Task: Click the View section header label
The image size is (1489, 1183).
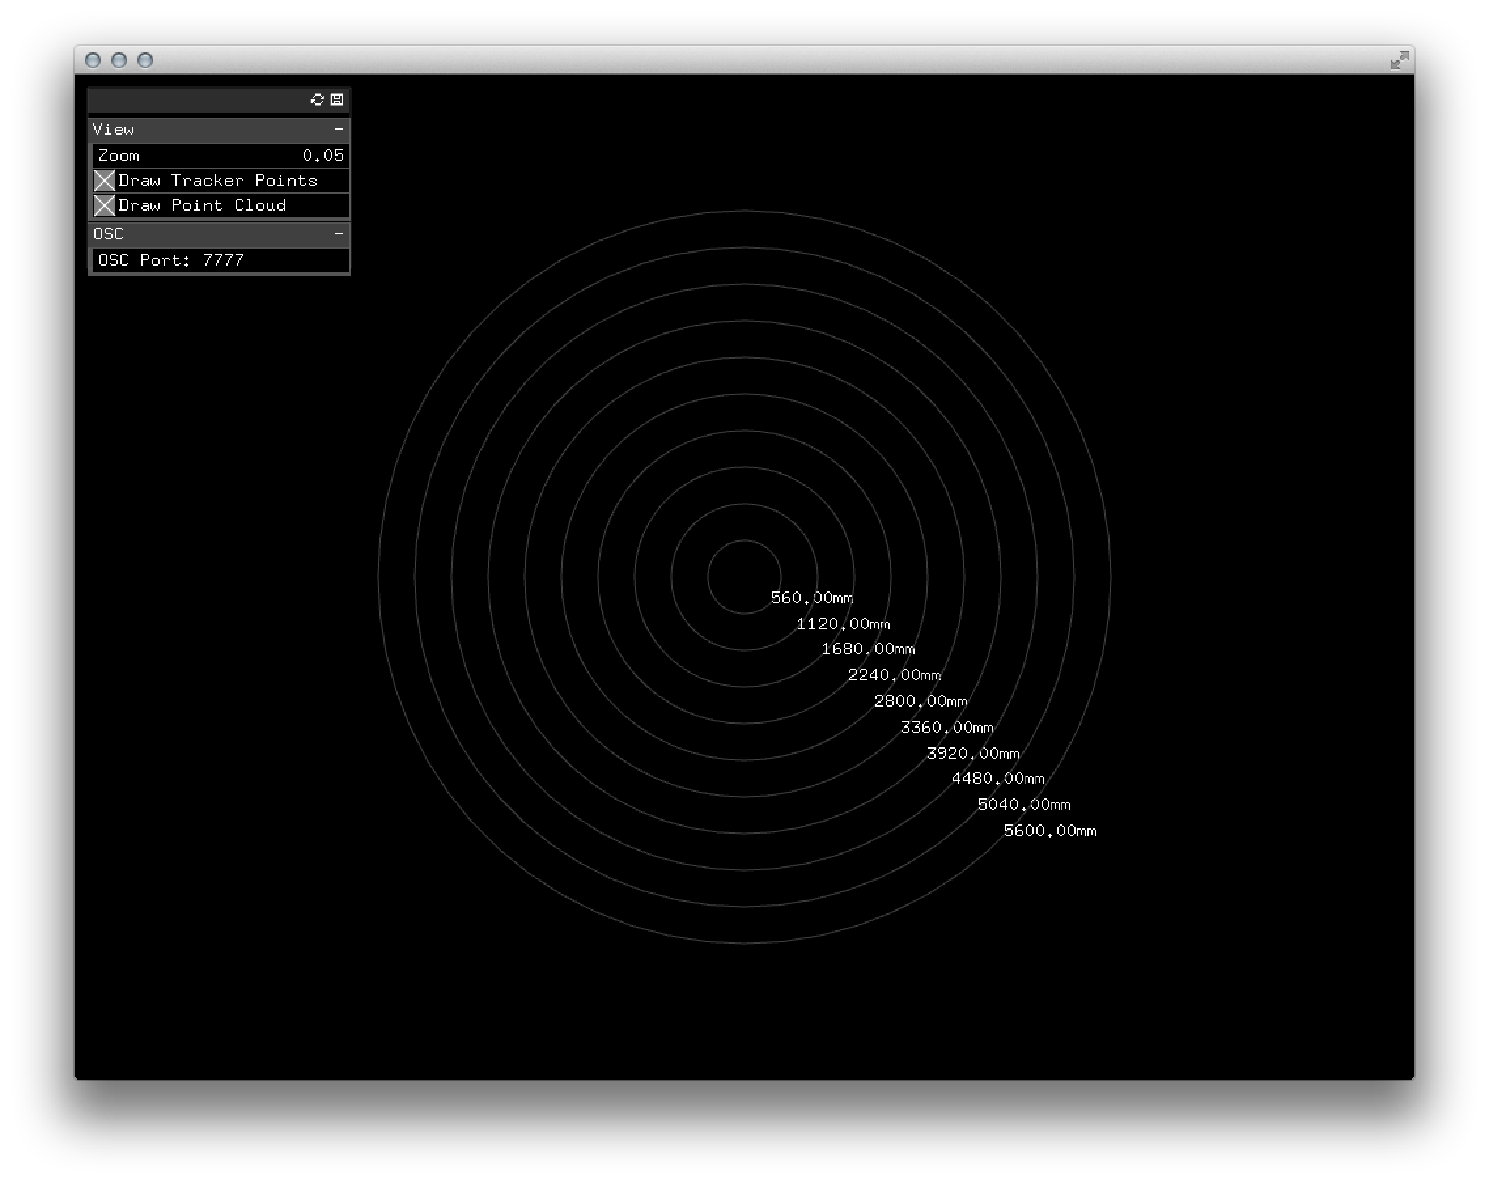Action: tap(114, 130)
